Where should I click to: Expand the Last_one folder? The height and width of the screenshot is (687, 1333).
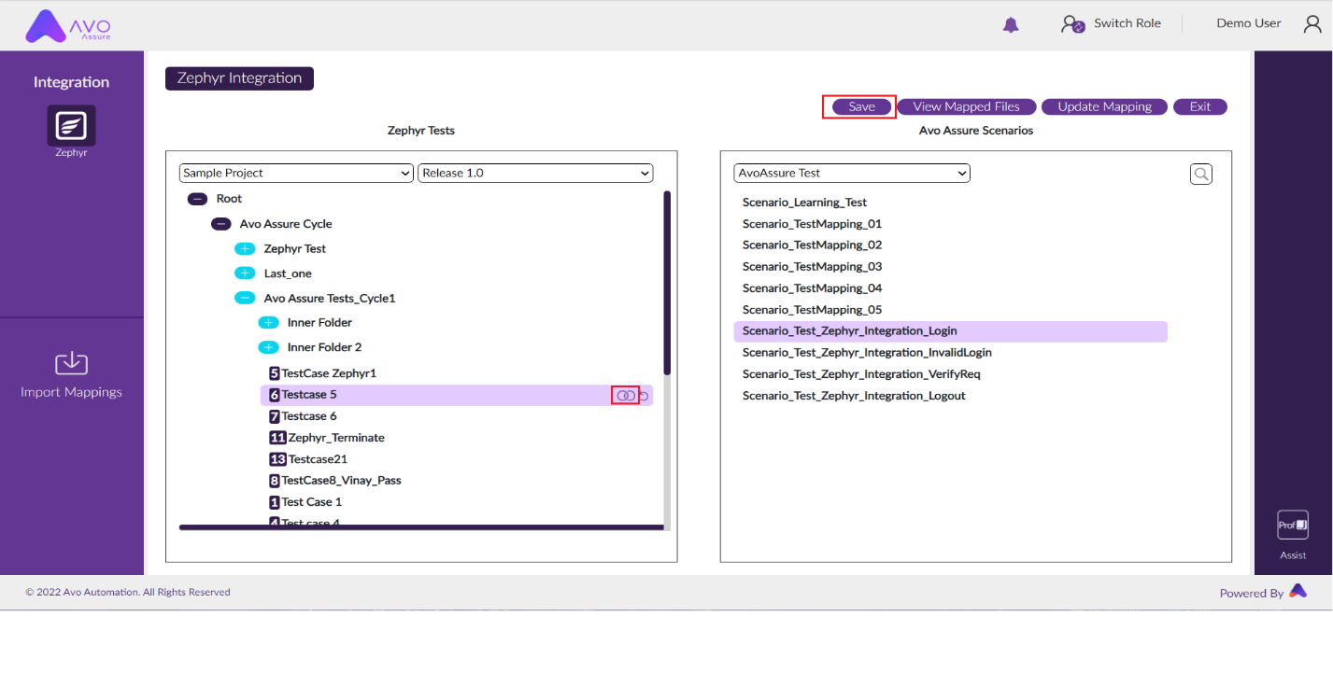click(x=245, y=273)
